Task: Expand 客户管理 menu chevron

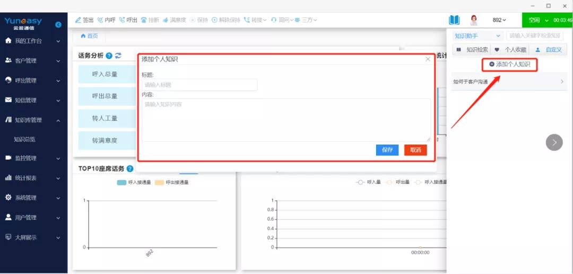Action: (x=58, y=61)
